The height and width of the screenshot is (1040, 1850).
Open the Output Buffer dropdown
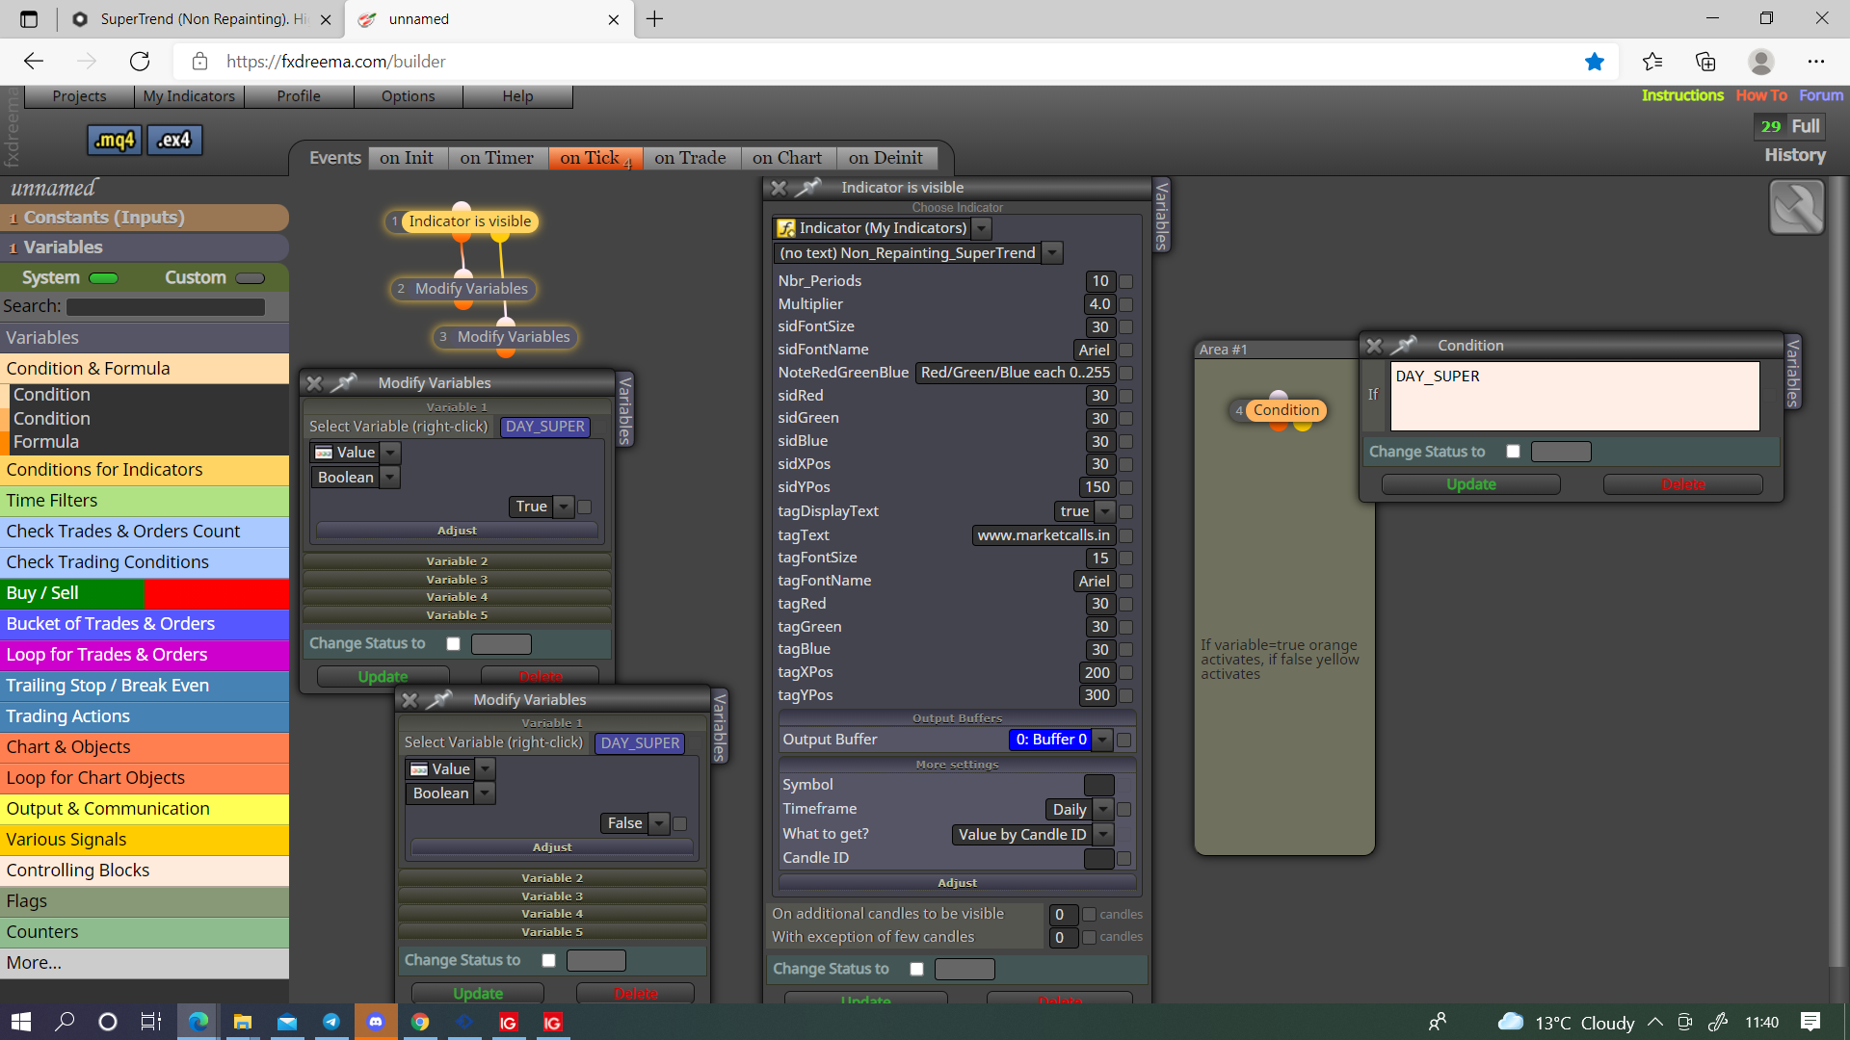click(x=1101, y=740)
